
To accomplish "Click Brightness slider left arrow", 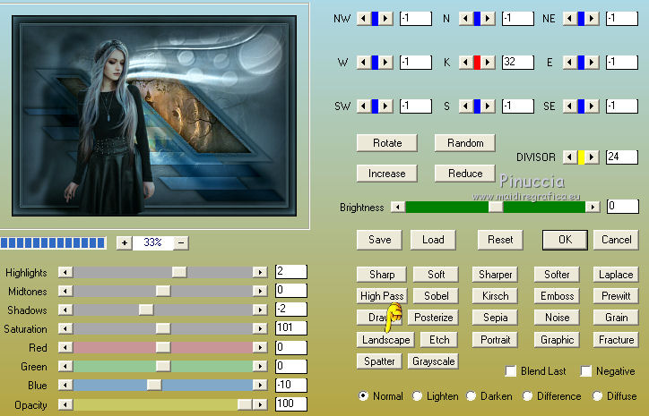I will click(398, 207).
